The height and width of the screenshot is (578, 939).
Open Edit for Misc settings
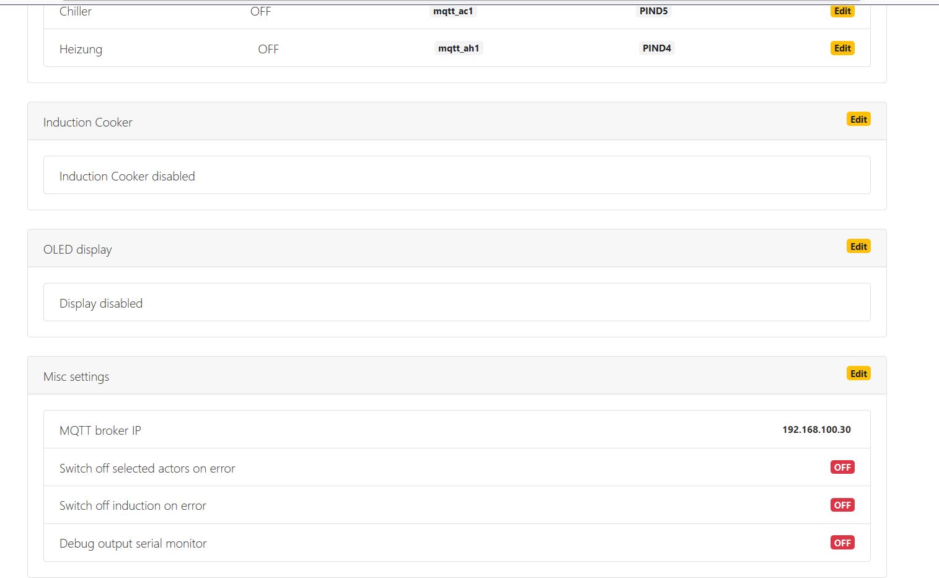tap(858, 374)
